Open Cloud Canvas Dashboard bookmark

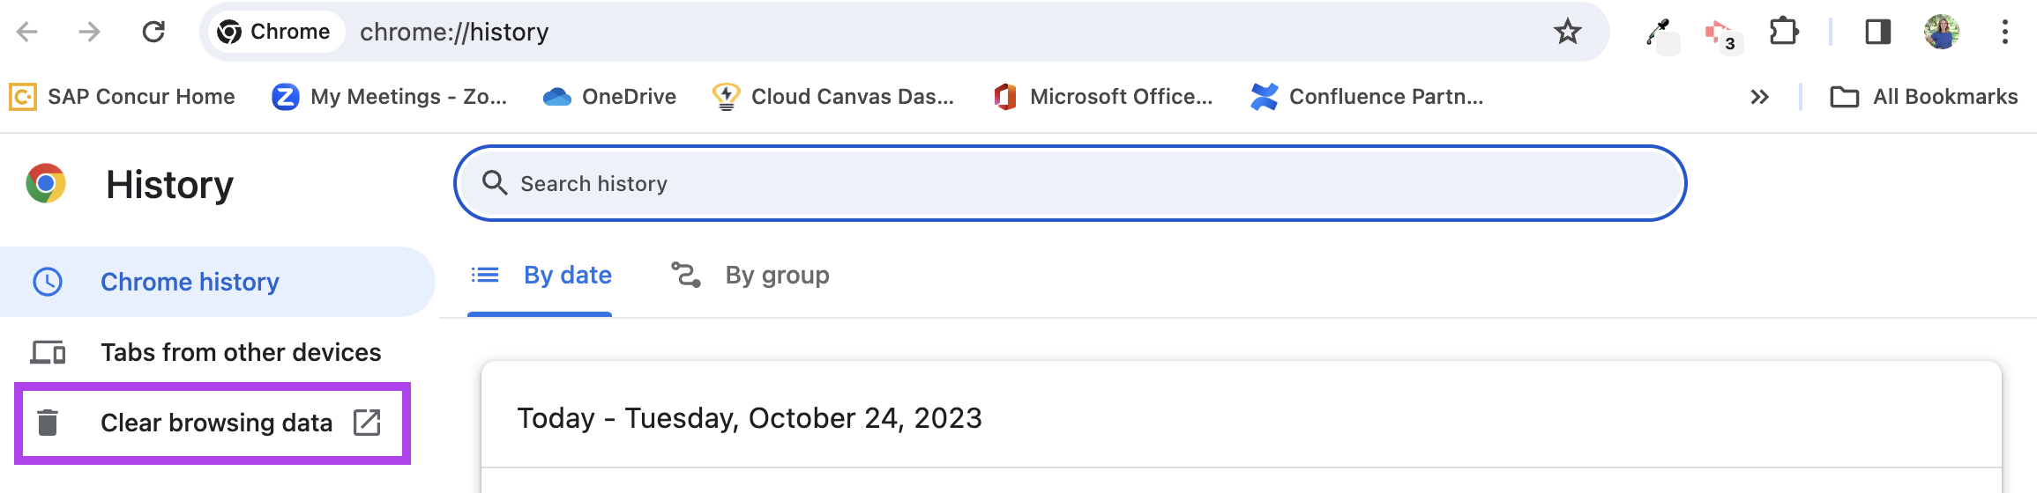coord(833,97)
